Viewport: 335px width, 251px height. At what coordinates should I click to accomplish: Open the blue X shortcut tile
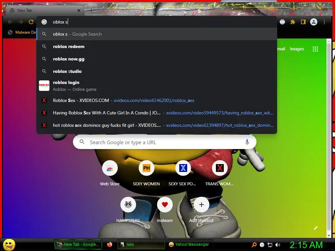(x=183, y=168)
